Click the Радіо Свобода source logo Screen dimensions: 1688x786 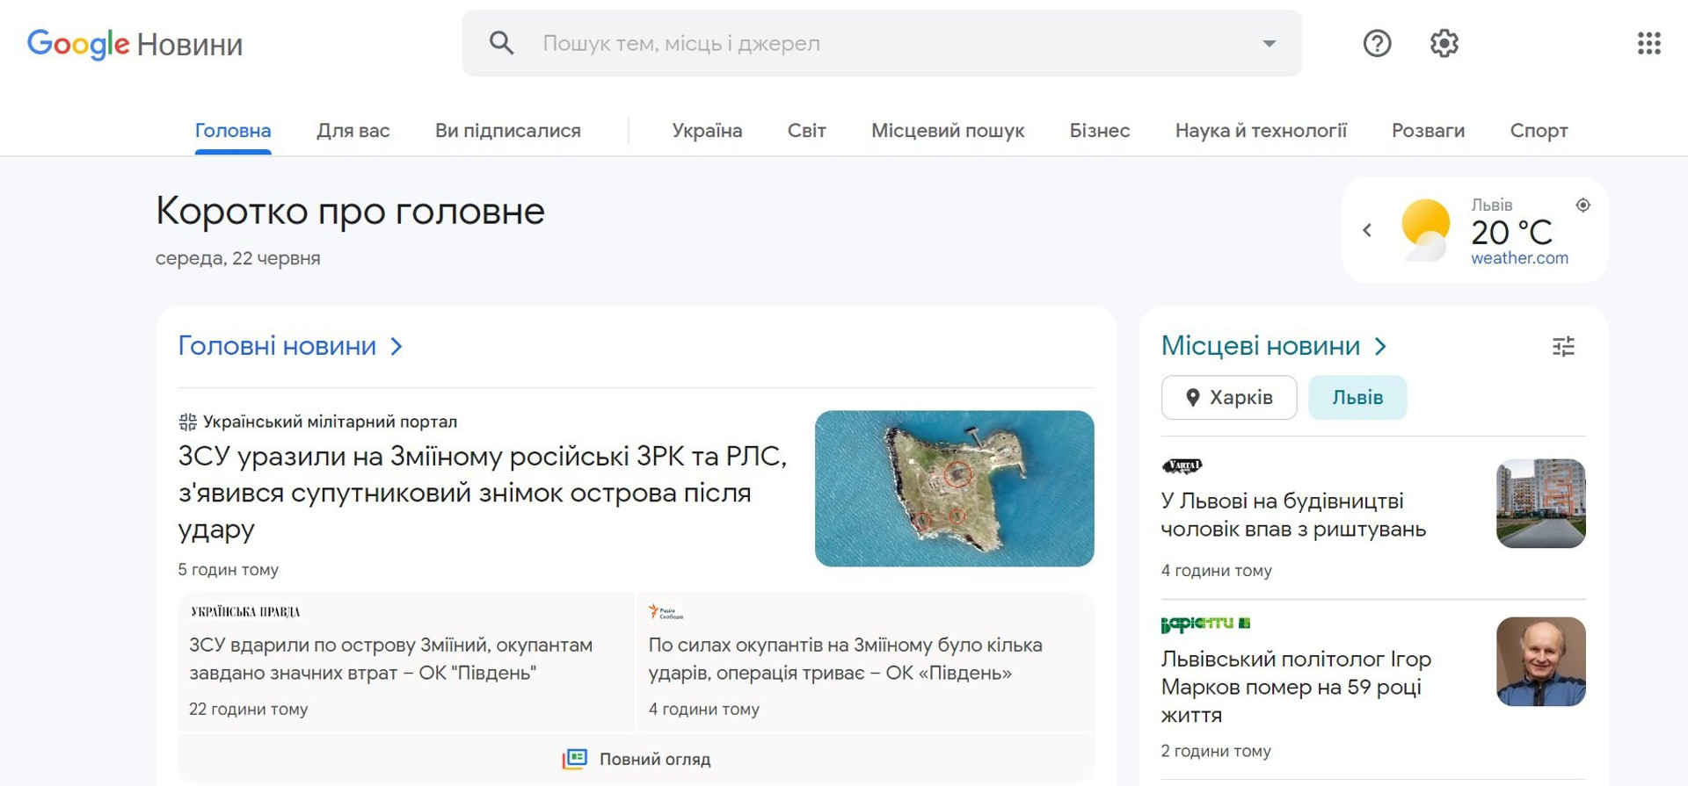coord(666,612)
